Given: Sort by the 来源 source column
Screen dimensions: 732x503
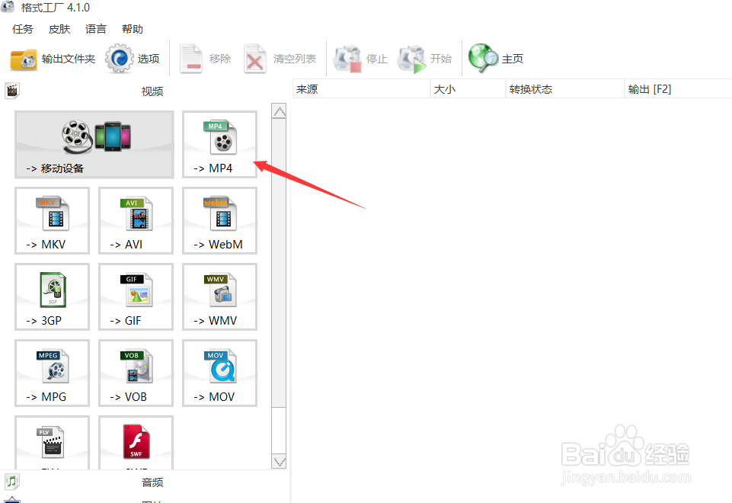Looking at the screenshot, I should 361,89.
